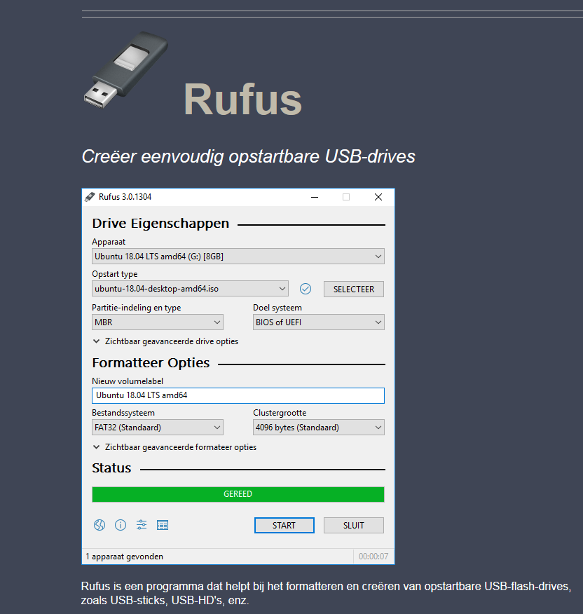Open the Clustergrootte 4096 bytes dropdown
This screenshot has height=614, width=583.
pos(319,428)
